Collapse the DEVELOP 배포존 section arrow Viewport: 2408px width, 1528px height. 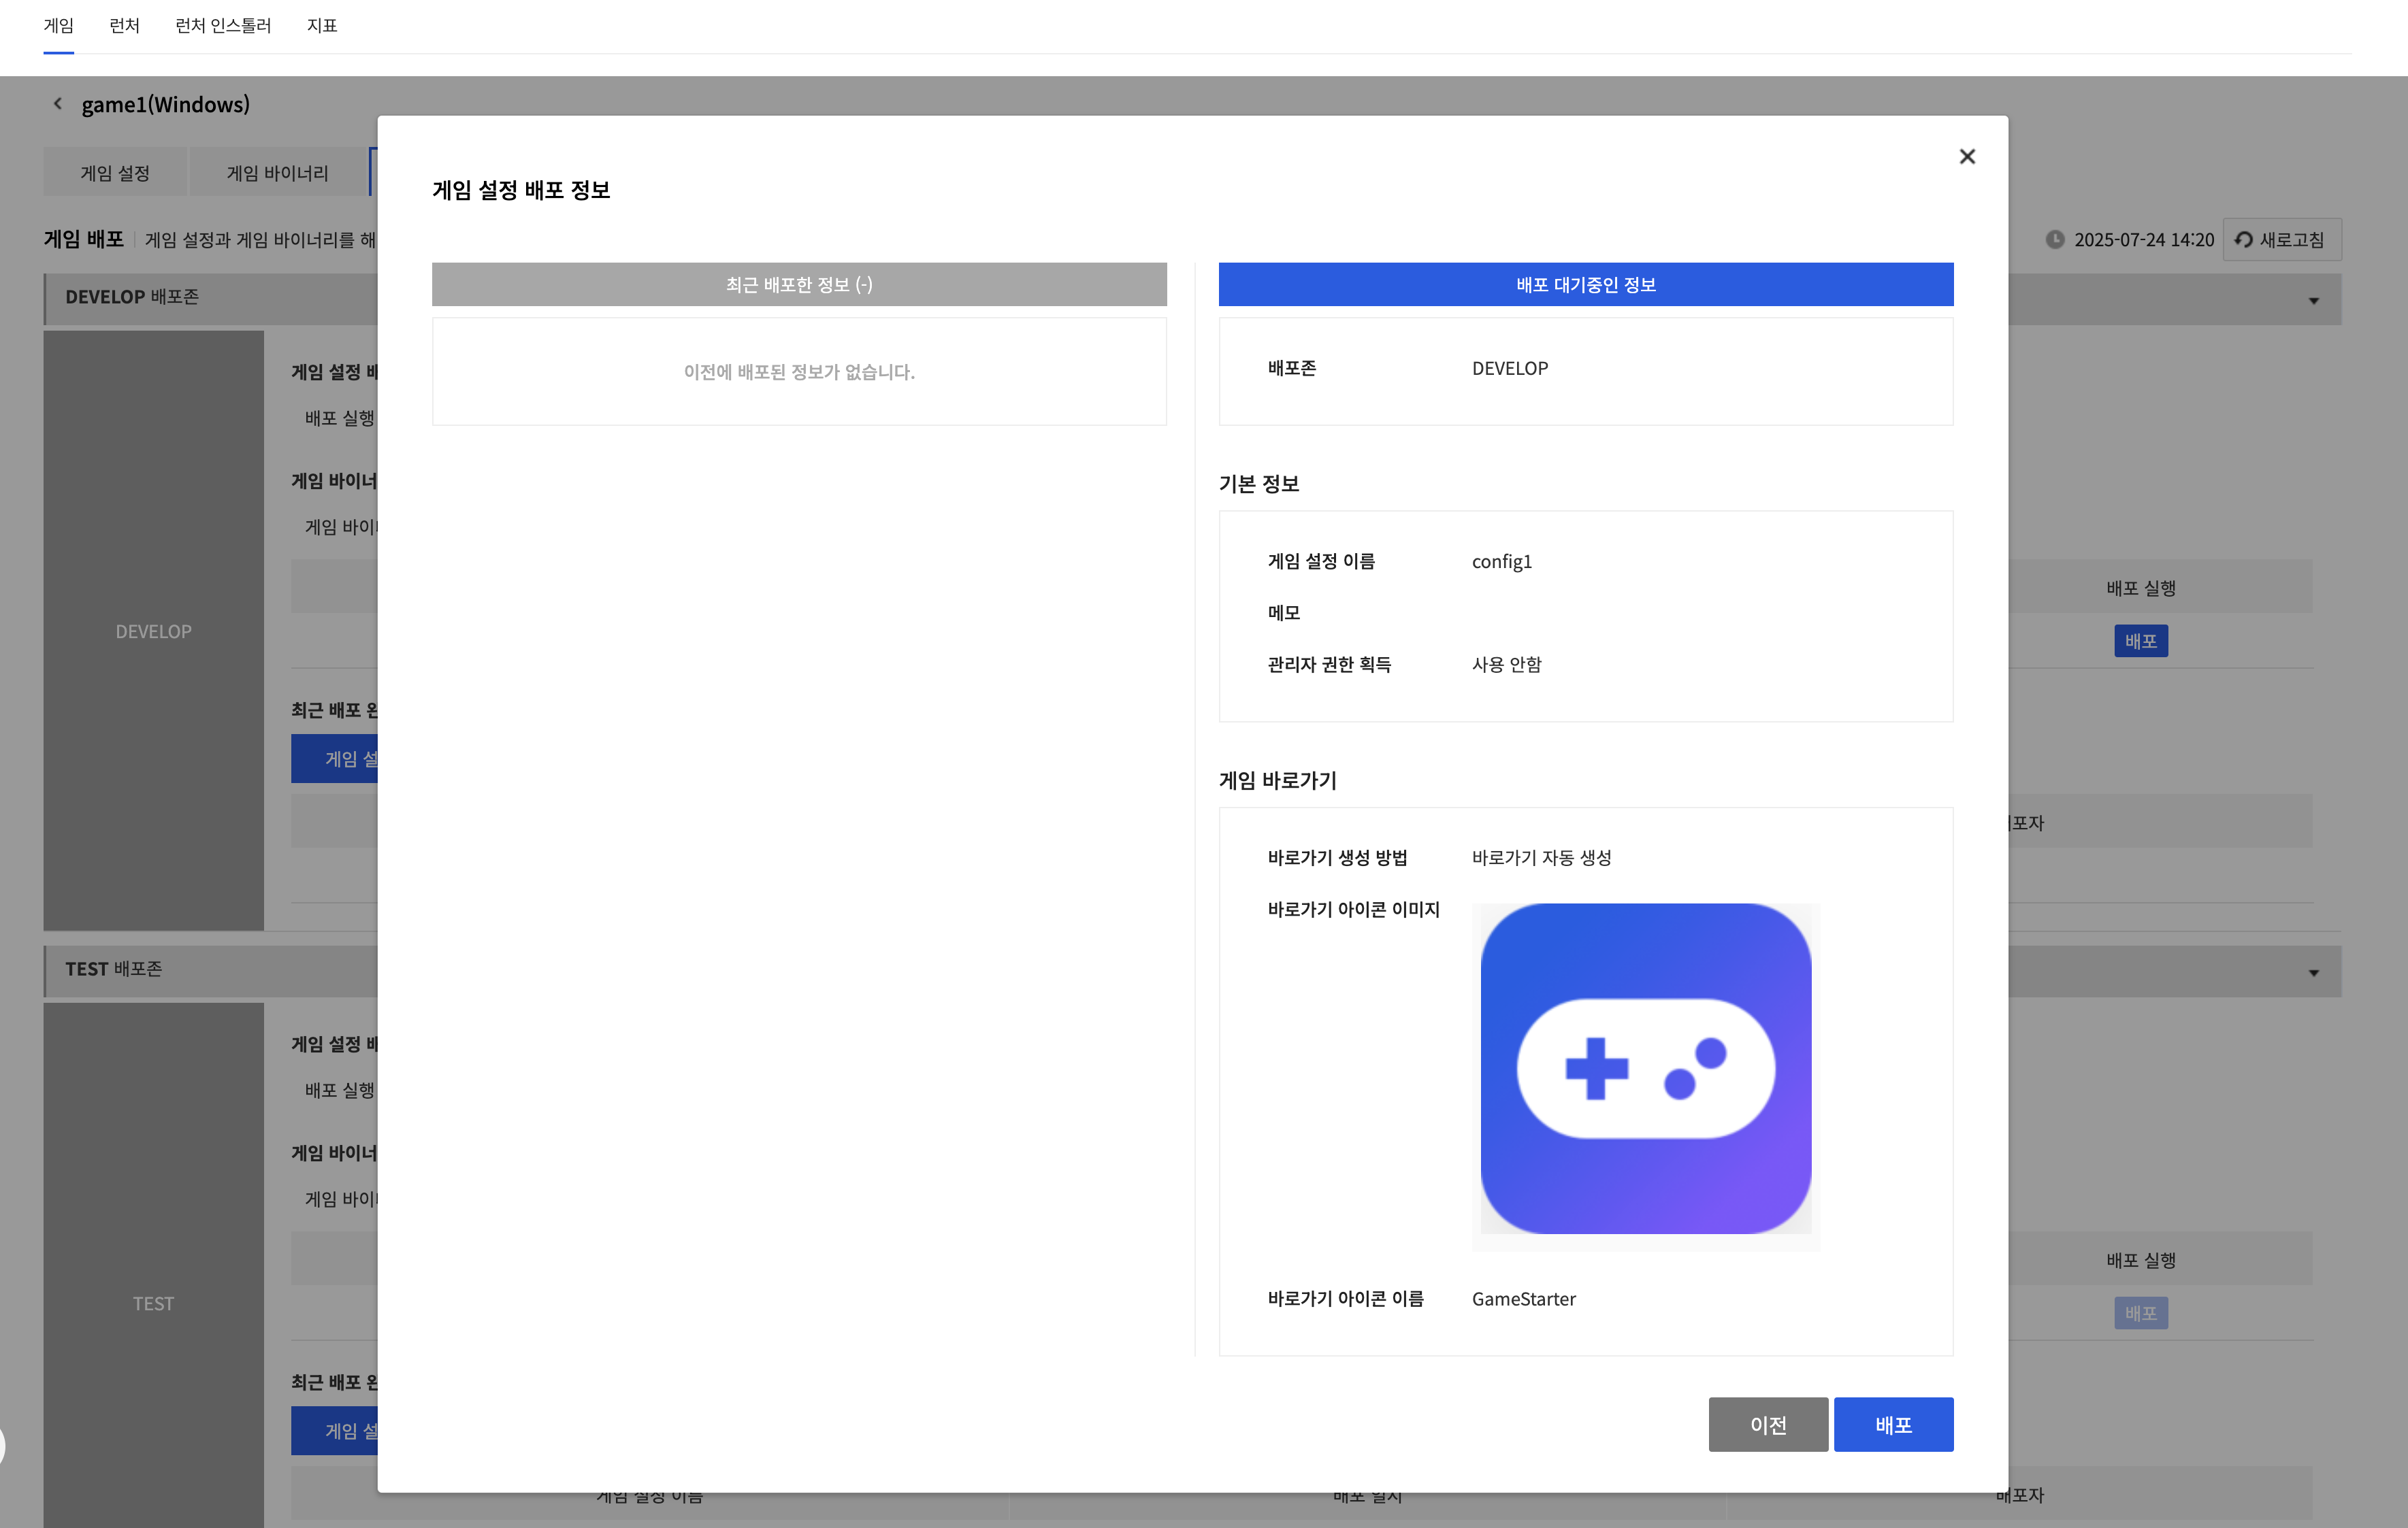[2313, 301]
